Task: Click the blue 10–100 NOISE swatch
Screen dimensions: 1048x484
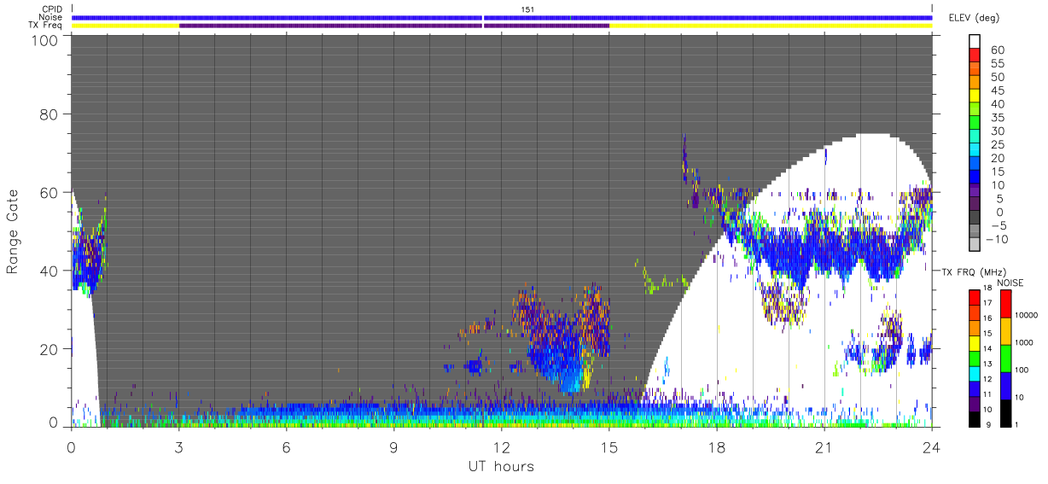Action: coord(1006,385)
